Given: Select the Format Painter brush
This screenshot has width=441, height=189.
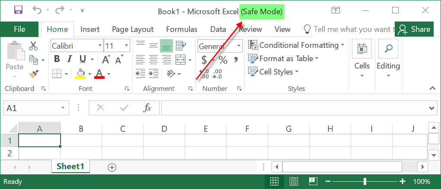Looking at the screenshot, I should (33, 74).
